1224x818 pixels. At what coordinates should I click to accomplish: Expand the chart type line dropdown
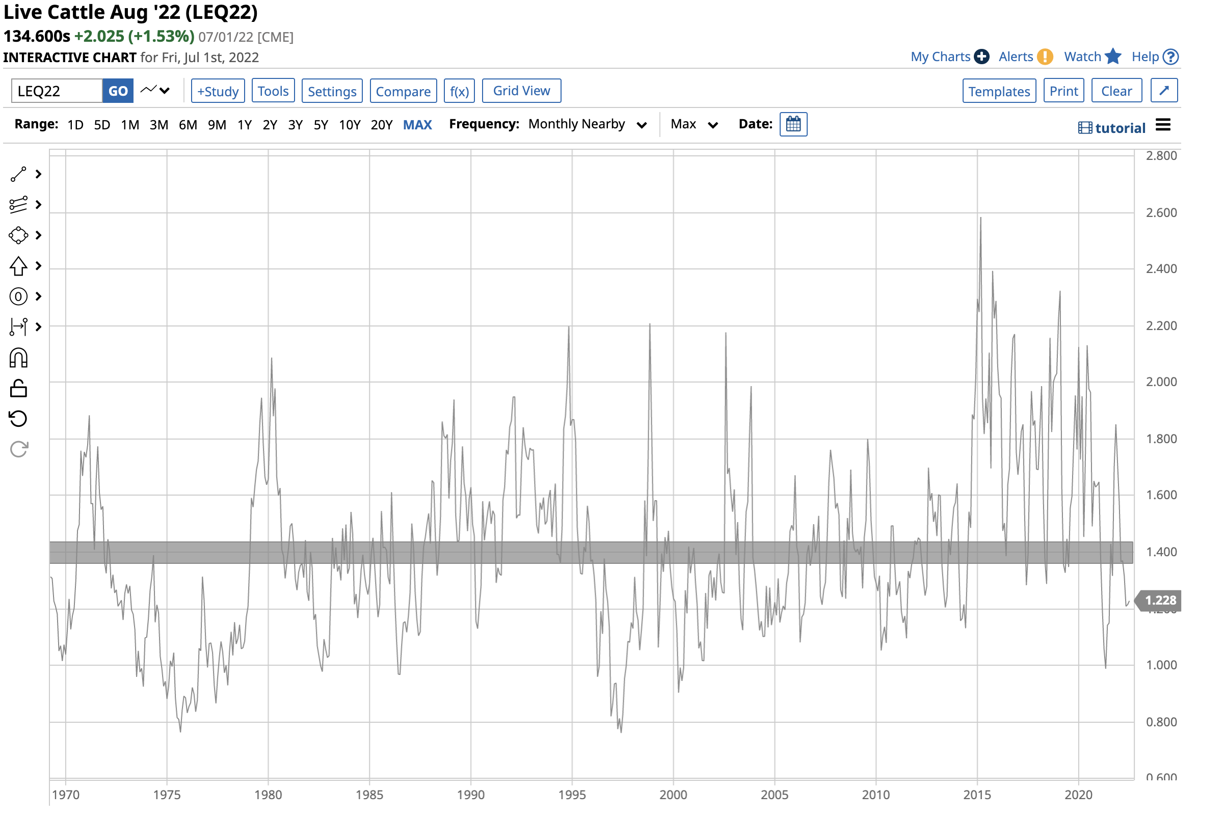pos(155,91)
